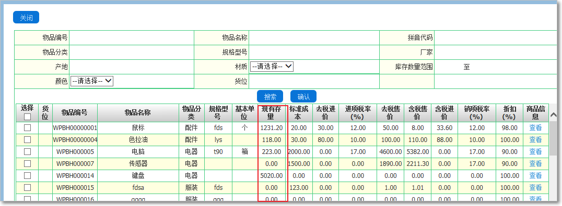The image size is (562, 206).
Task: Check the box for WPBH000015 fdsa
Action: point(27,187)
